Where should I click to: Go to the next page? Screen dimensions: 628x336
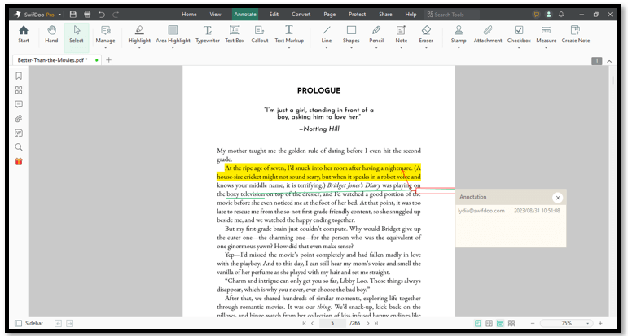coord(368,323)
